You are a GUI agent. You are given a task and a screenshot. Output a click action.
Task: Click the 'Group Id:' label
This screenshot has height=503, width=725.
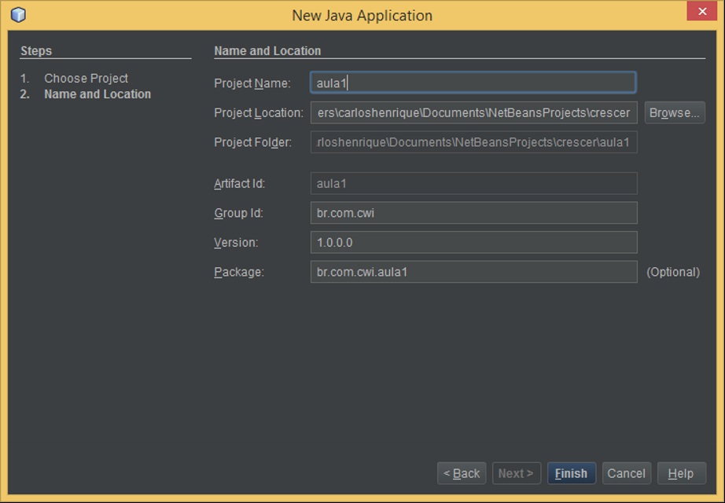click(238, 213)
